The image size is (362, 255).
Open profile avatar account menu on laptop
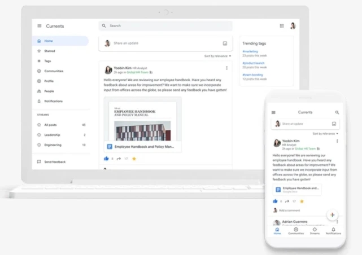coord(293,26)
